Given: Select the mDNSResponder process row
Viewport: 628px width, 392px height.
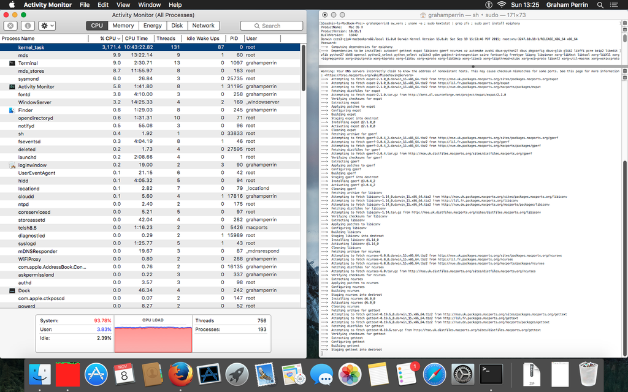Looking at the screenshot, I should [150, 251].
